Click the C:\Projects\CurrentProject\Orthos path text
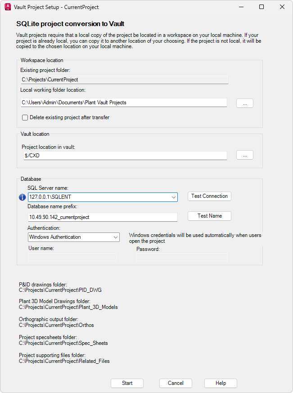Image resolution: width=293 pixels, height=393 pixels. [56, 326]
